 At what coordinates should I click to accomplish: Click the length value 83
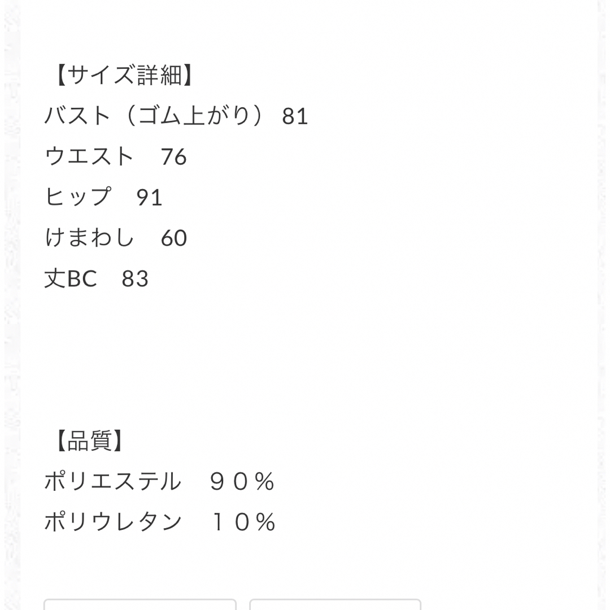[136, 278]
